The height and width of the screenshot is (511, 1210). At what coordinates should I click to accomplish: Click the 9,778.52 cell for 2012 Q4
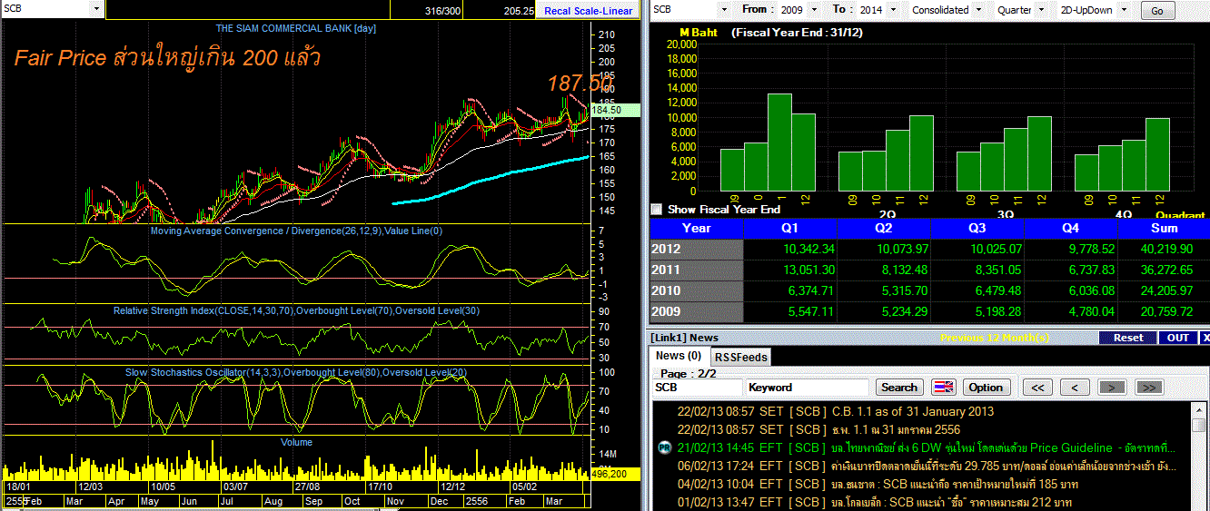(1070, 249)
